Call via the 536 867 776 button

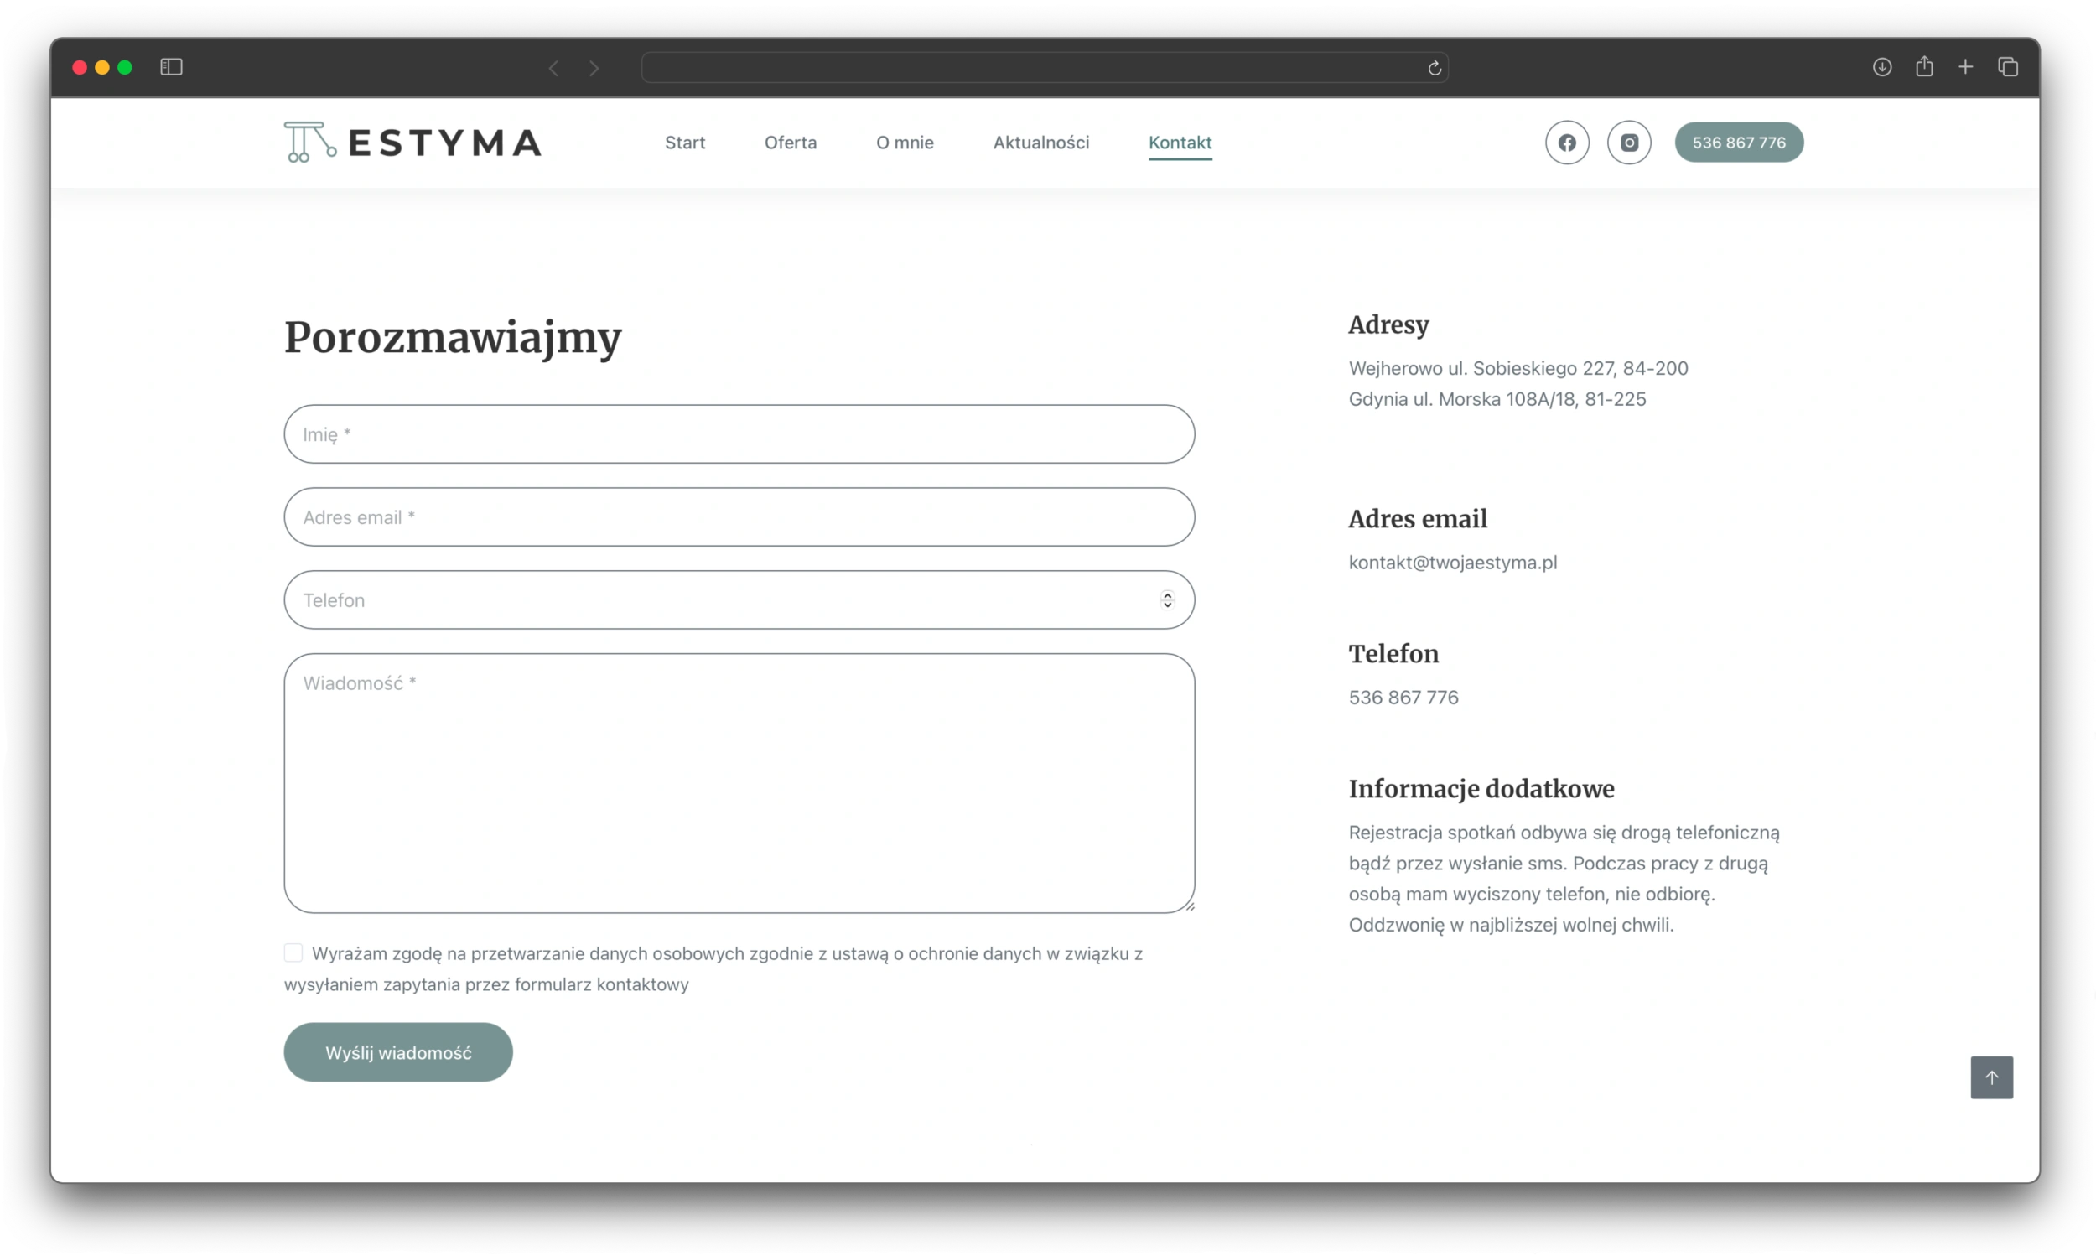(x=1739, y=143)
